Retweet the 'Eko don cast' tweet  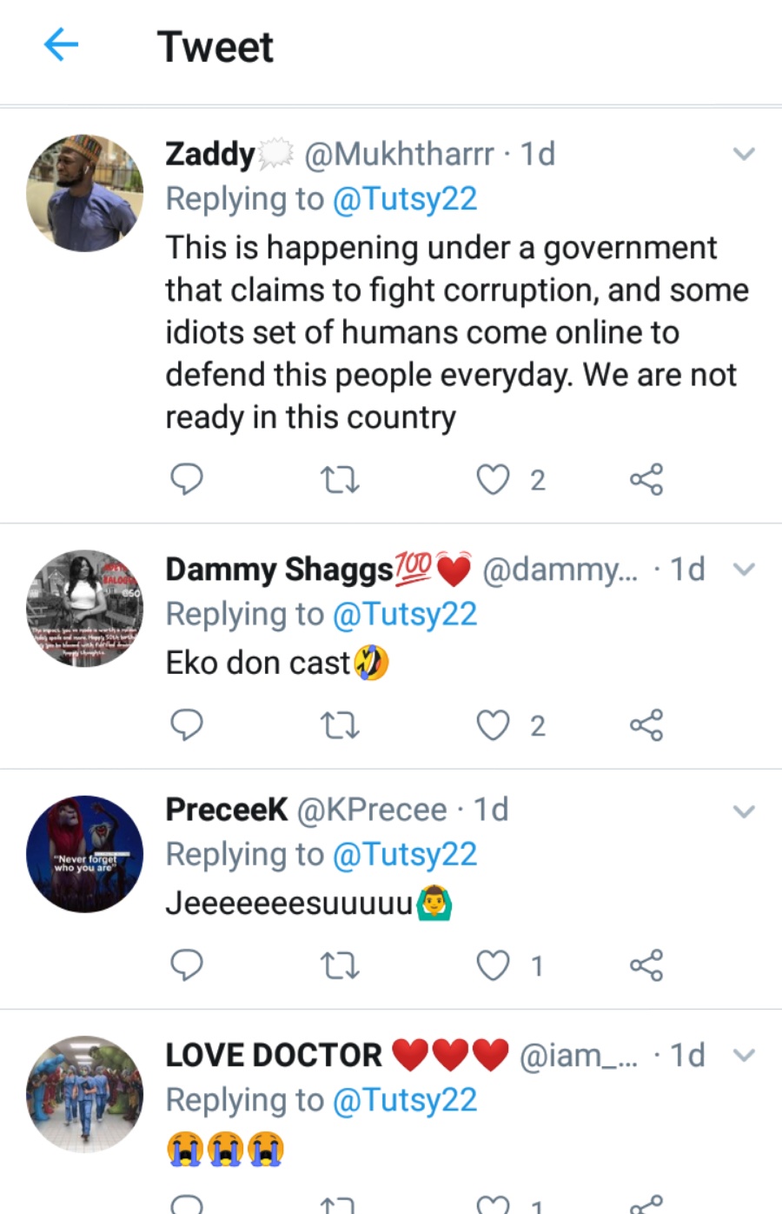click(340, 725)
